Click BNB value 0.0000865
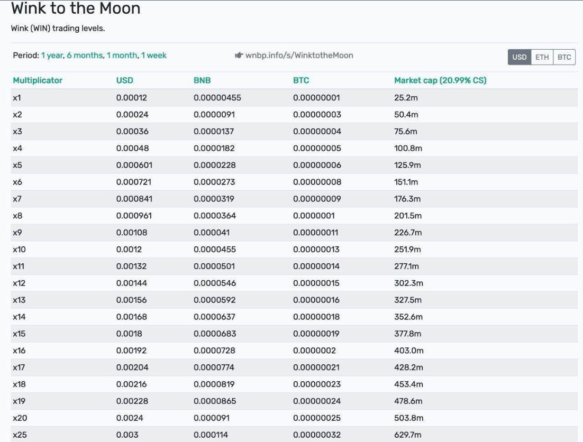The image size is (583, 442). [215, 401]
